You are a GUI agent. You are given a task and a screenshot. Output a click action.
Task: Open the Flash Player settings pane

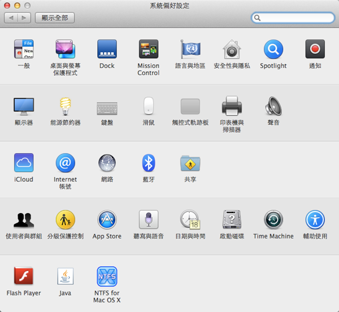(24, 277)
